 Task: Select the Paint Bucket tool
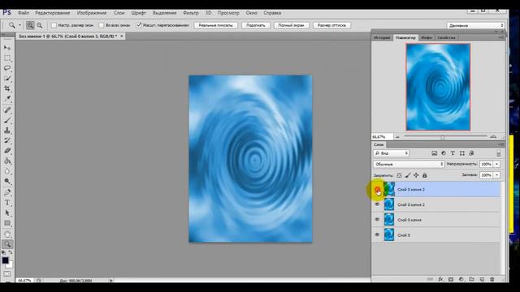(x=7, y=161)
